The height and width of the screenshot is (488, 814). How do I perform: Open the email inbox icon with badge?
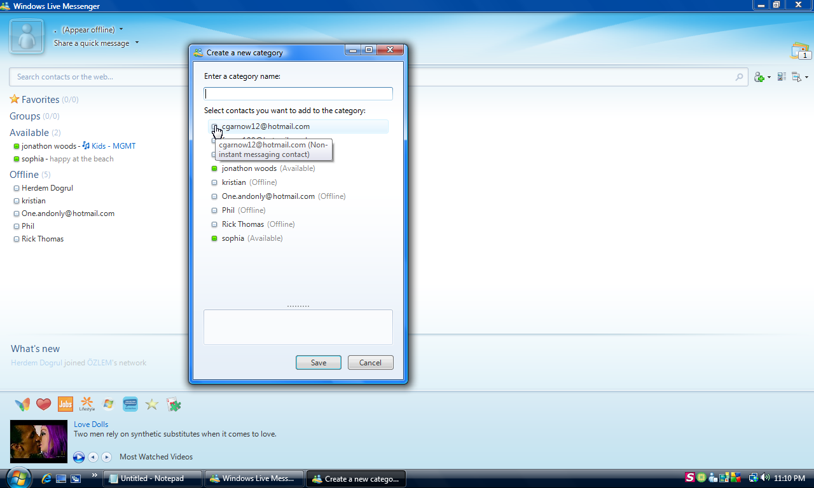[799, 51]
